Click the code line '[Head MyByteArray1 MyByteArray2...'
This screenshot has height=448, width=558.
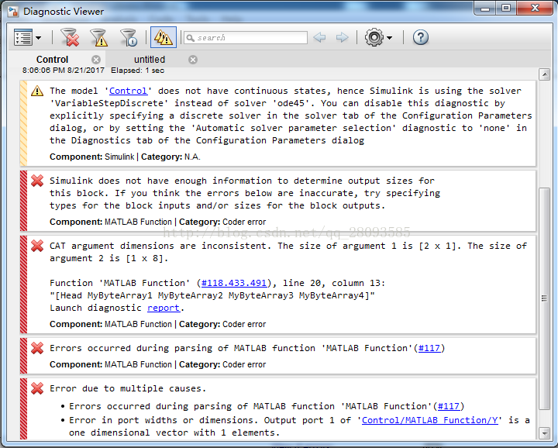[x=212, y=296]
